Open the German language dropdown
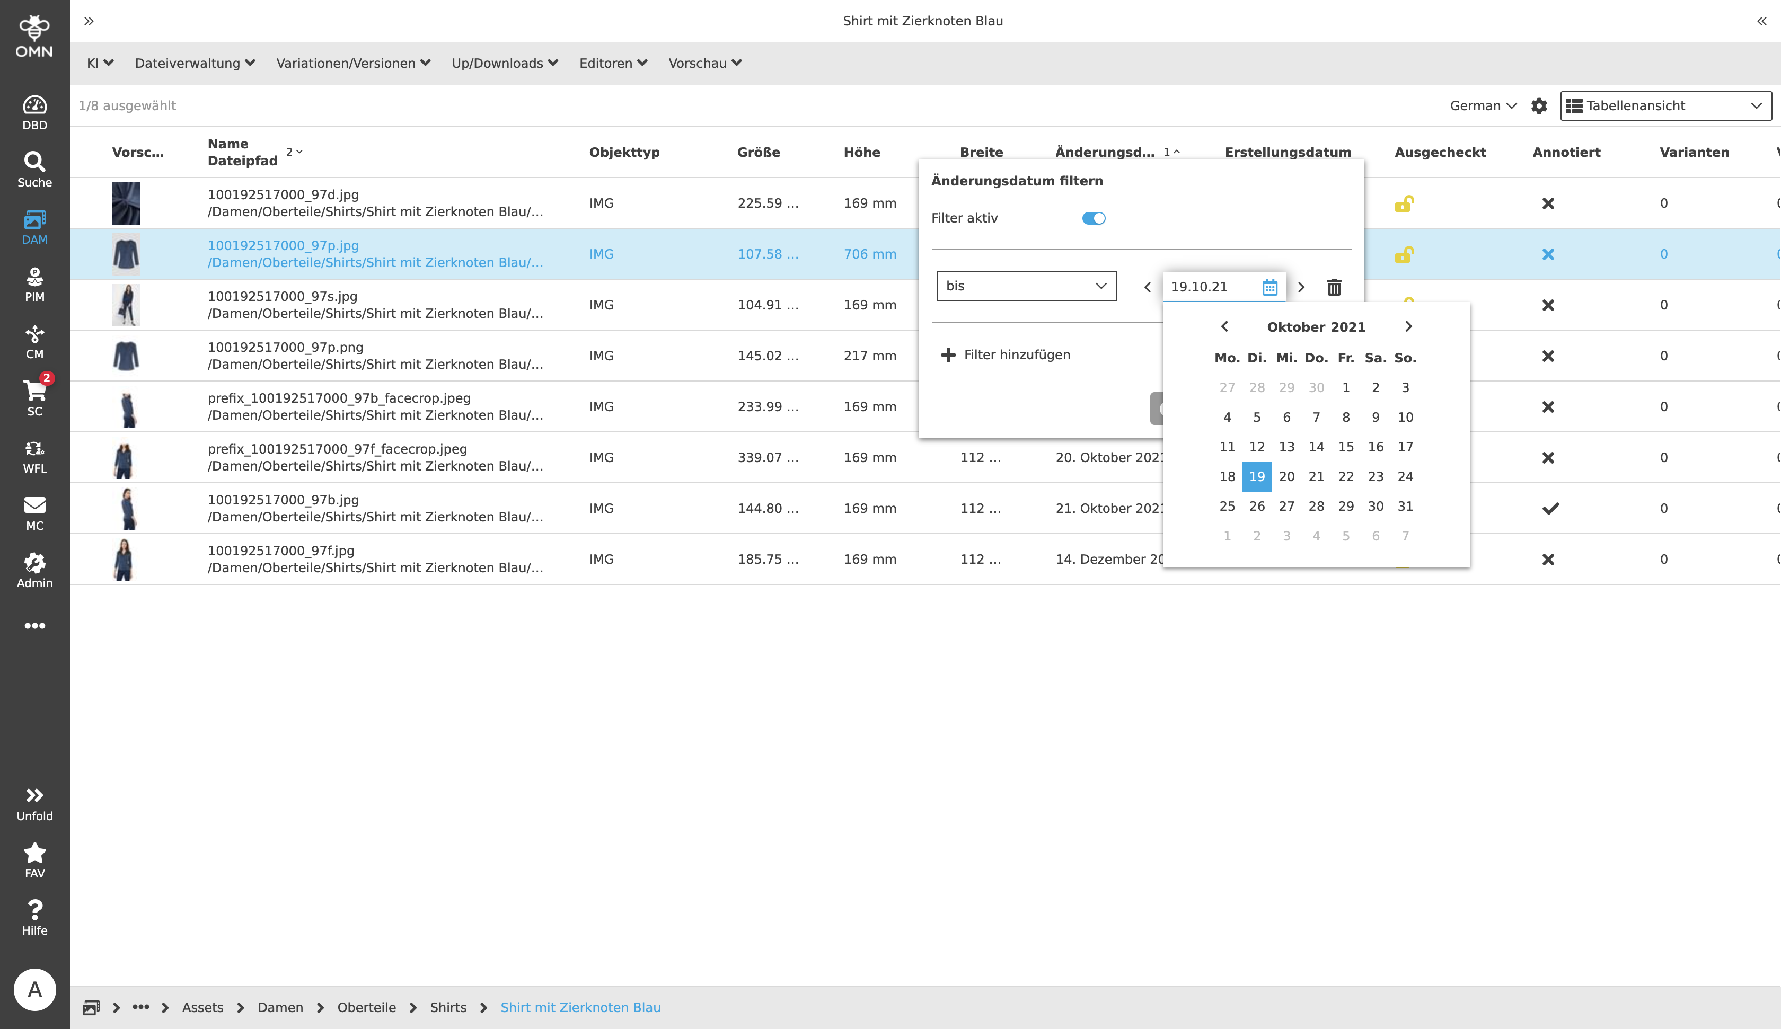1781x1029 pixels. coord(1483,106)
